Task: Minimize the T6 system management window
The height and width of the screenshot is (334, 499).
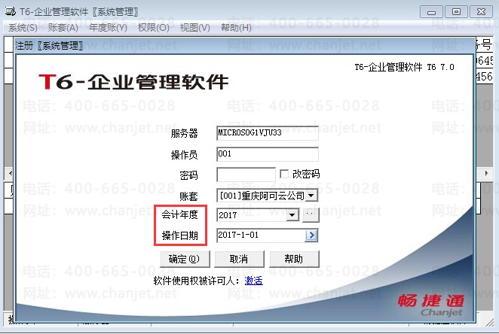Action: [431, 11]
